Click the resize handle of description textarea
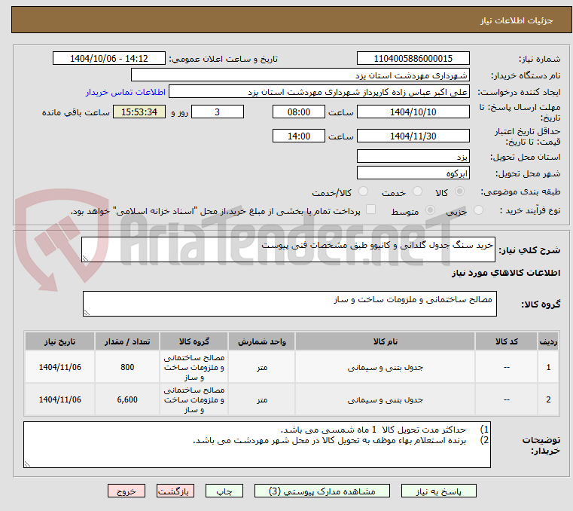This screenshot has height=511, width=573. [85, 259]
